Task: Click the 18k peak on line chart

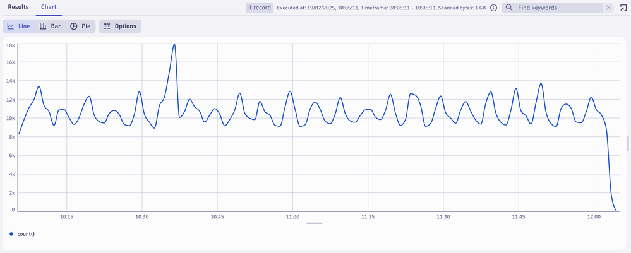Action: [174, 45]
